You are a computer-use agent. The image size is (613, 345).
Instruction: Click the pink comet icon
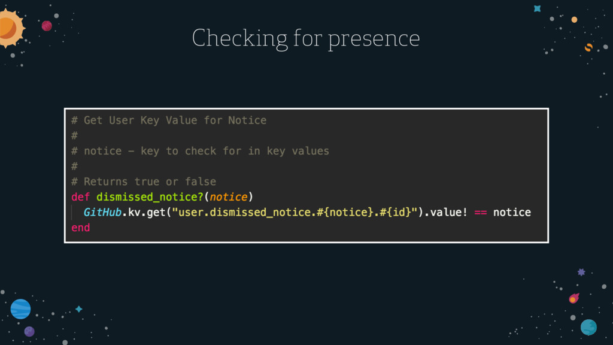[x=574, y=298]
